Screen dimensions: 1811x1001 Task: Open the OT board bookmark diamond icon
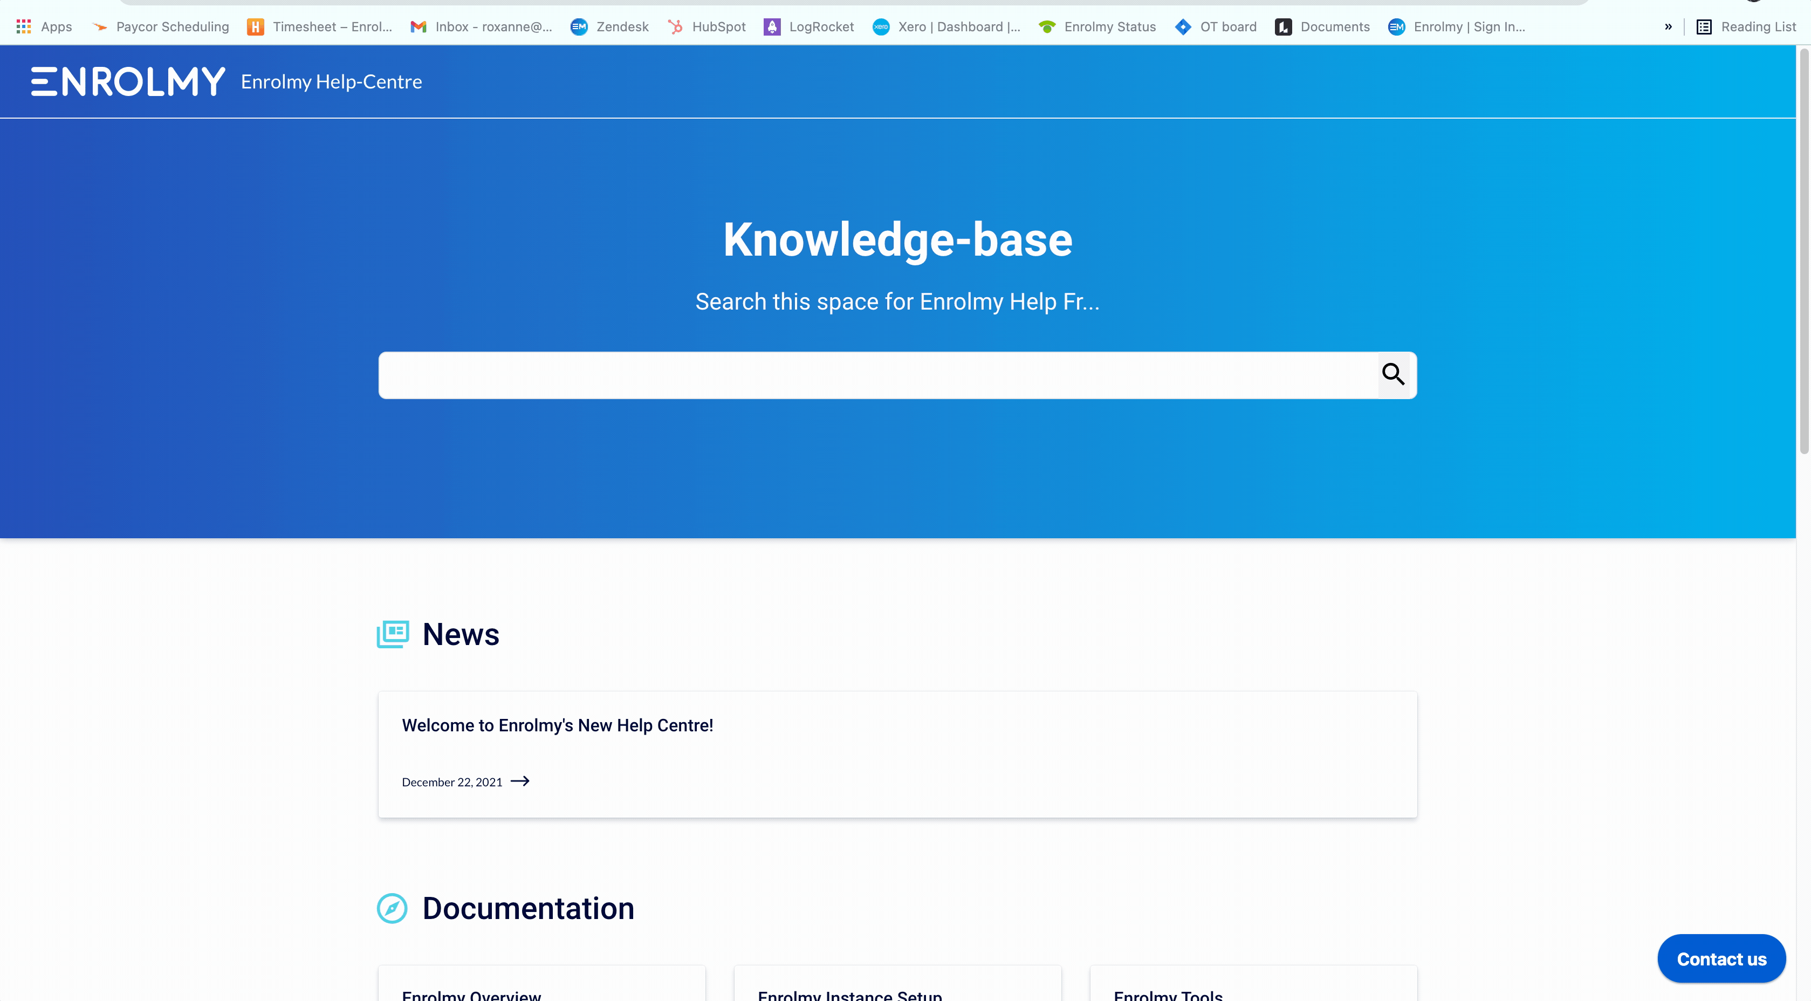coord(1183,27)
